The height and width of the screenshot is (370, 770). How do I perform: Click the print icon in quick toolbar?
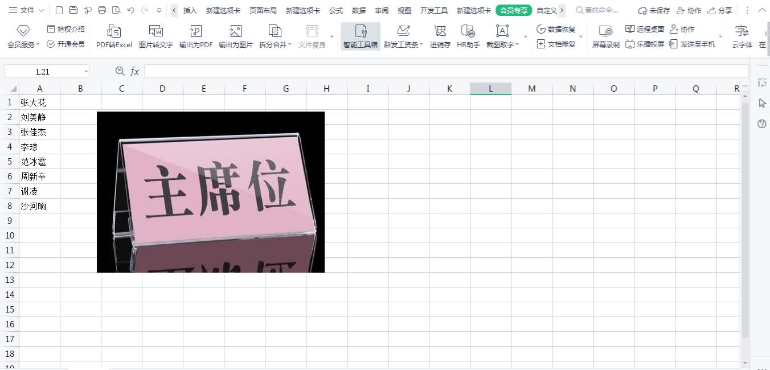pyautogui.click(x=102, y=10)
